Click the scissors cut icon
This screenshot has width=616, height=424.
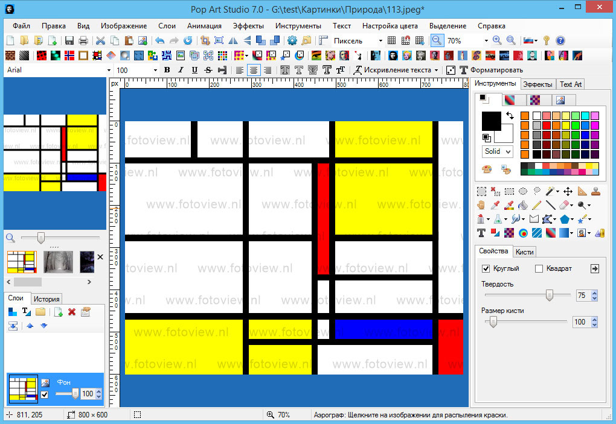point(101,40)
